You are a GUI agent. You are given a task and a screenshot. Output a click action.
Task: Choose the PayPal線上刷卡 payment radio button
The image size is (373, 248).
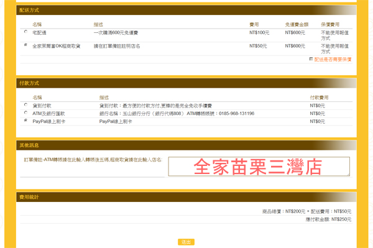pos(25,121)
